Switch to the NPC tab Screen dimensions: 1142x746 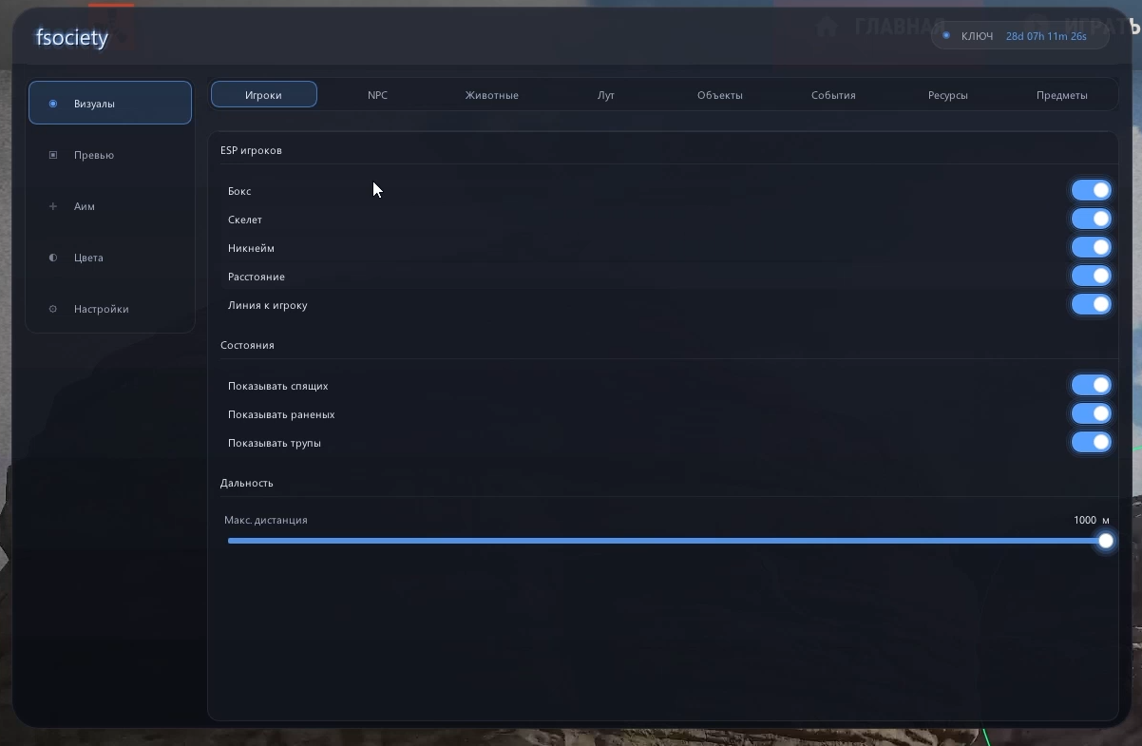[378, 95]
